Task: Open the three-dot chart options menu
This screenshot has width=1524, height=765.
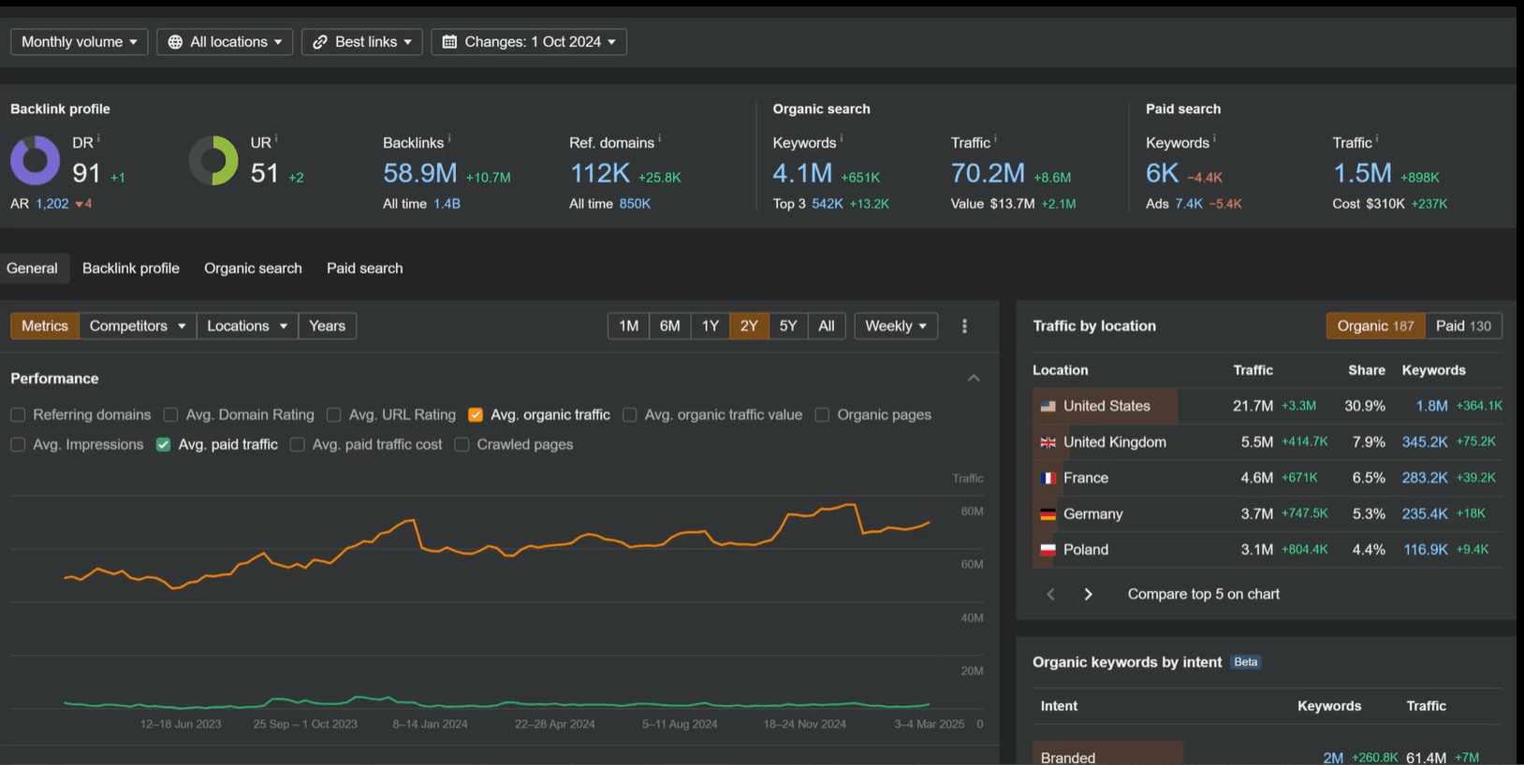Action: (964, 326)
